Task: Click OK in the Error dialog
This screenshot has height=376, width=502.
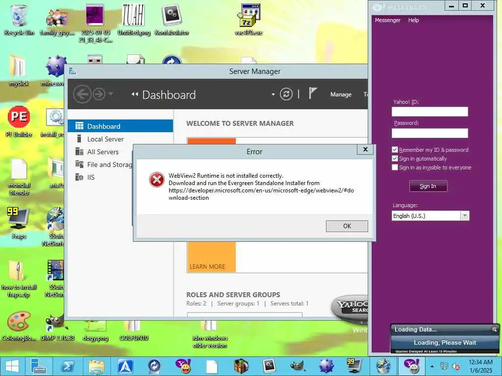Action: tap(347, 226)
